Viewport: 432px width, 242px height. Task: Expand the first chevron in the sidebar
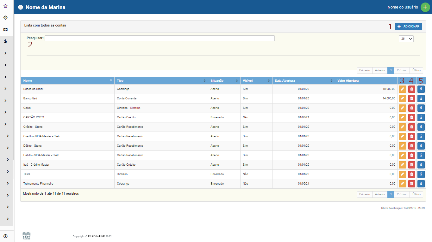(x=6, y=53)
